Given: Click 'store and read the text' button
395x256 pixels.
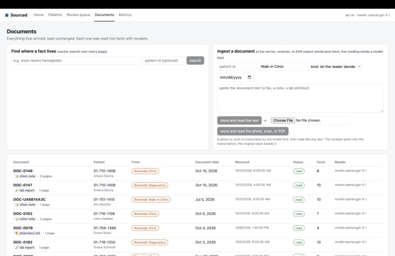Looking at the screenshot, I should click(x=239, y=120).
